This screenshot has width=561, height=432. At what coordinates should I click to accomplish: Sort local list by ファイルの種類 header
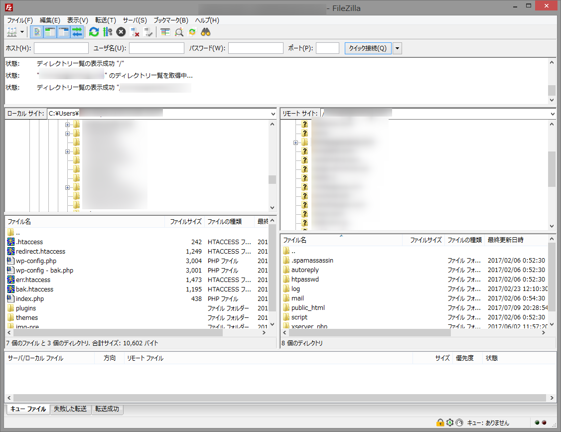pyautogui.click(x=229, y=222)
